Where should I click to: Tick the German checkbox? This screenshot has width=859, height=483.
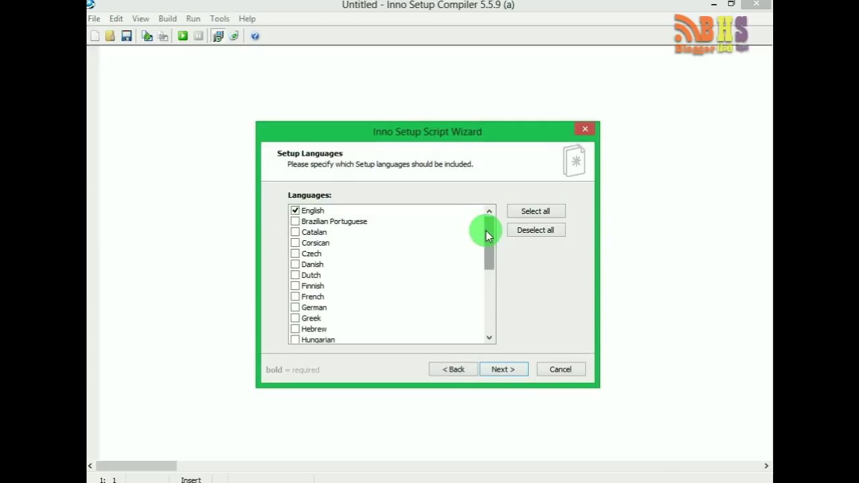coord(295,307)
